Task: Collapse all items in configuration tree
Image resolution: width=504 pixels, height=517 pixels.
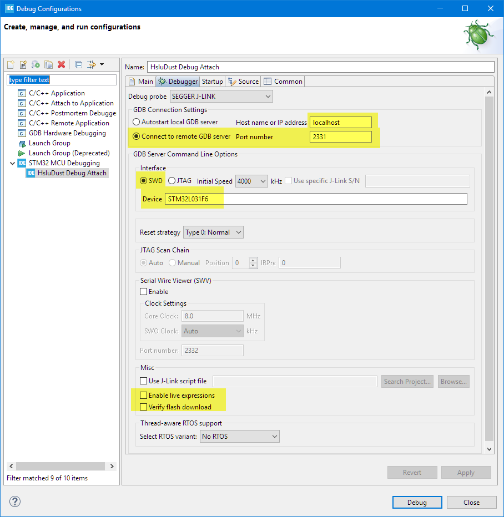Action: point(78,65)
